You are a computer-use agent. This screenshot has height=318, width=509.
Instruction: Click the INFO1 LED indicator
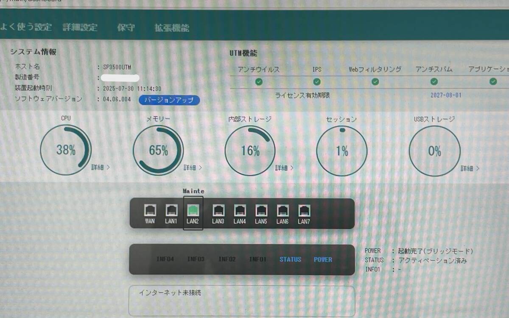[x=258, y=259]
